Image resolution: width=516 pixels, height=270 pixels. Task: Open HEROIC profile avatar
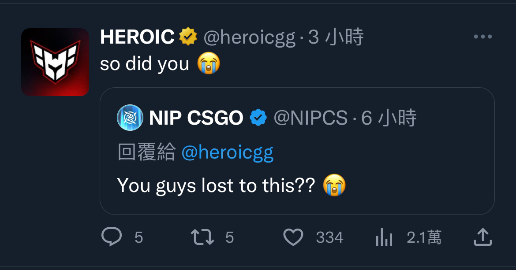55,62
